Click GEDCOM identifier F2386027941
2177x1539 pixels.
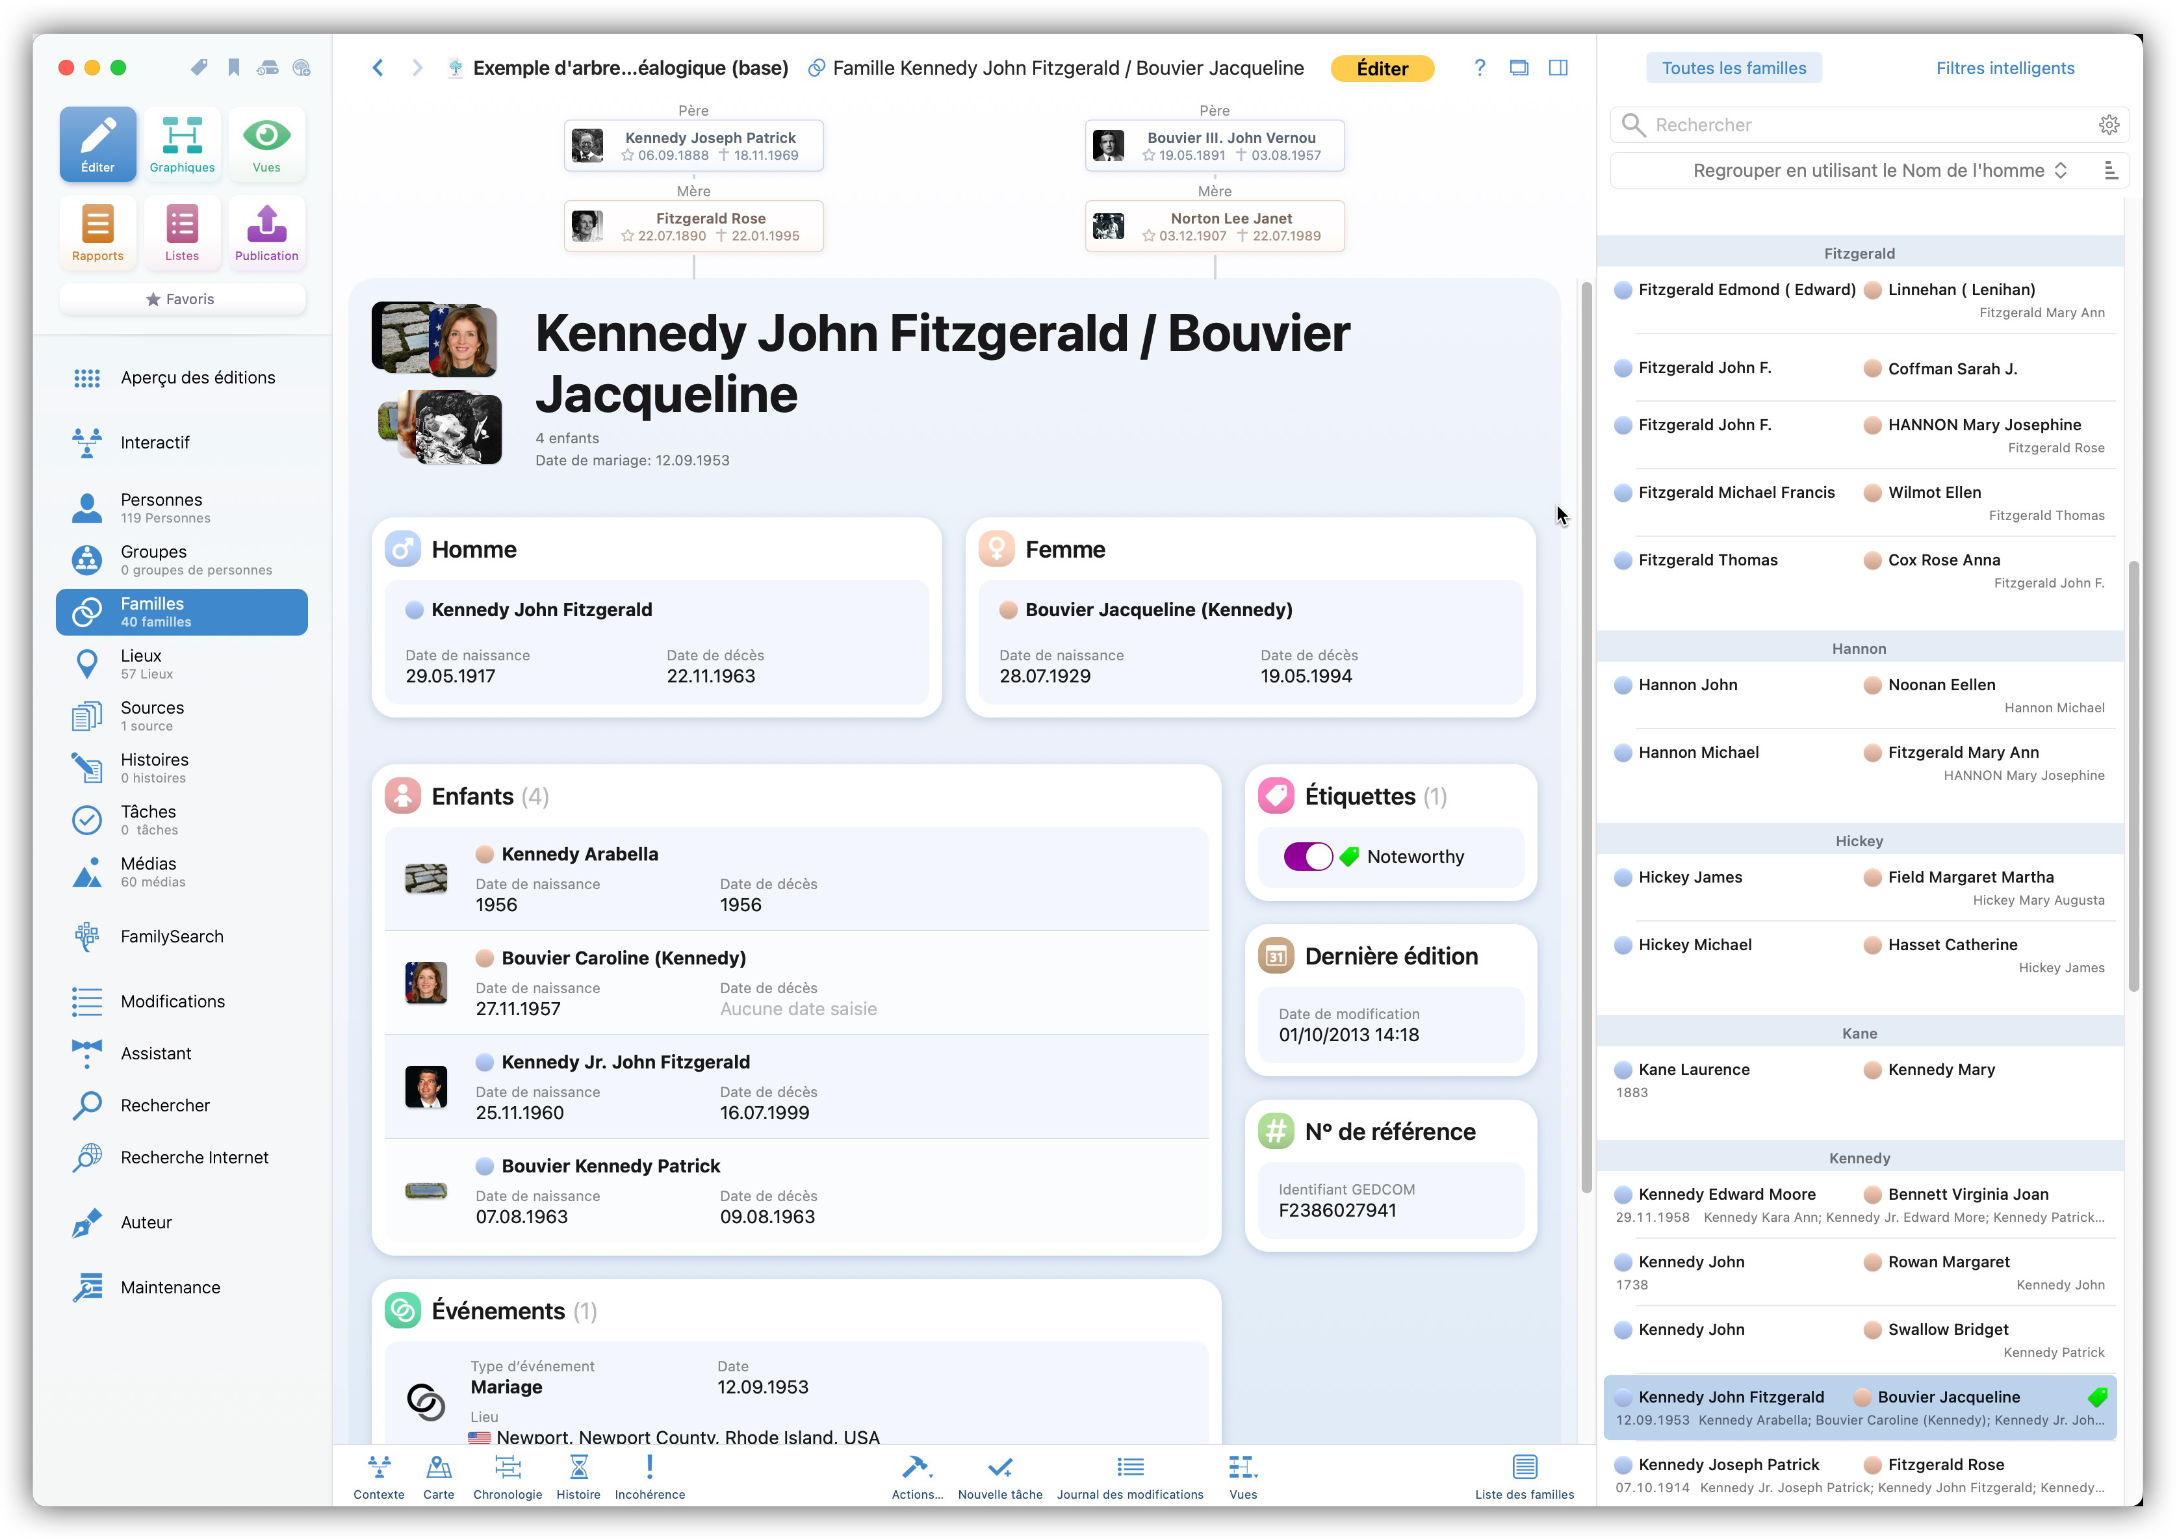coord(1337,1211)
